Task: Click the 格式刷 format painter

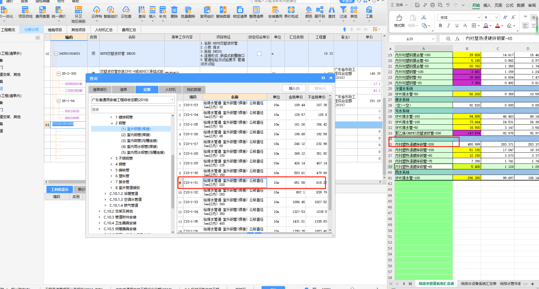Action: (x=399, y=21)
